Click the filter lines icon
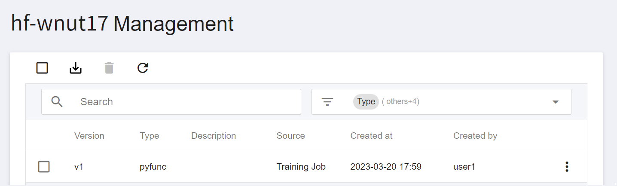This screenshot has width=617, height=186. coord(327,102)
